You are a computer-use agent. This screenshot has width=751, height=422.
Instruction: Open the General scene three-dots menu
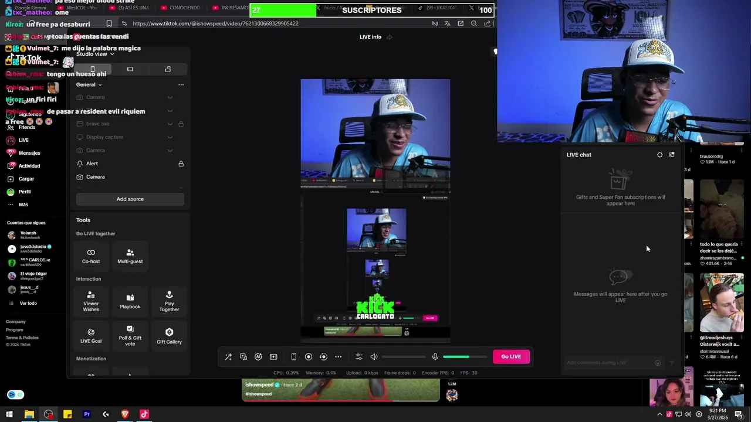[181, 84]
